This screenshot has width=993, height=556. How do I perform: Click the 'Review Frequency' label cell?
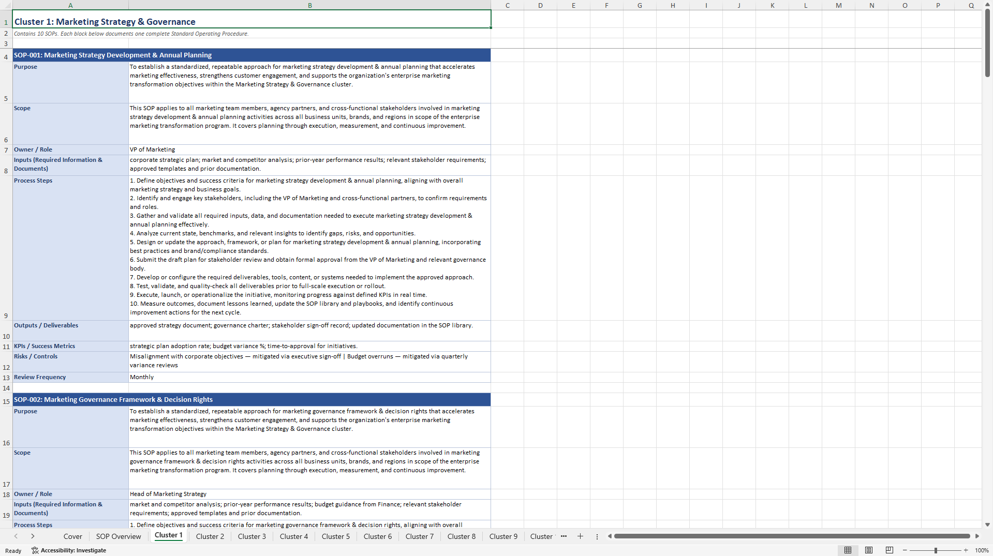[70, 377]
